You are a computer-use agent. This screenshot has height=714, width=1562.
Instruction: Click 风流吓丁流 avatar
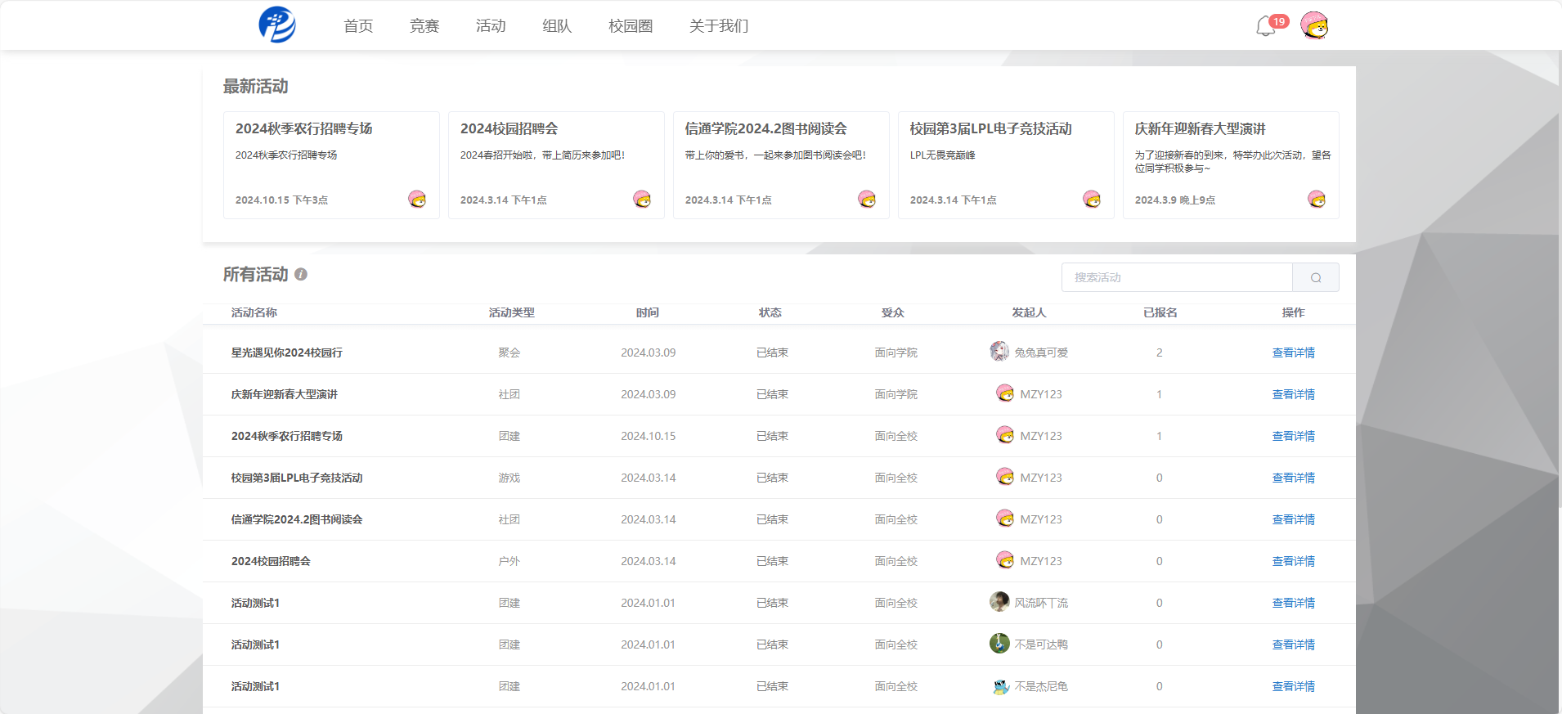point(999,602)
